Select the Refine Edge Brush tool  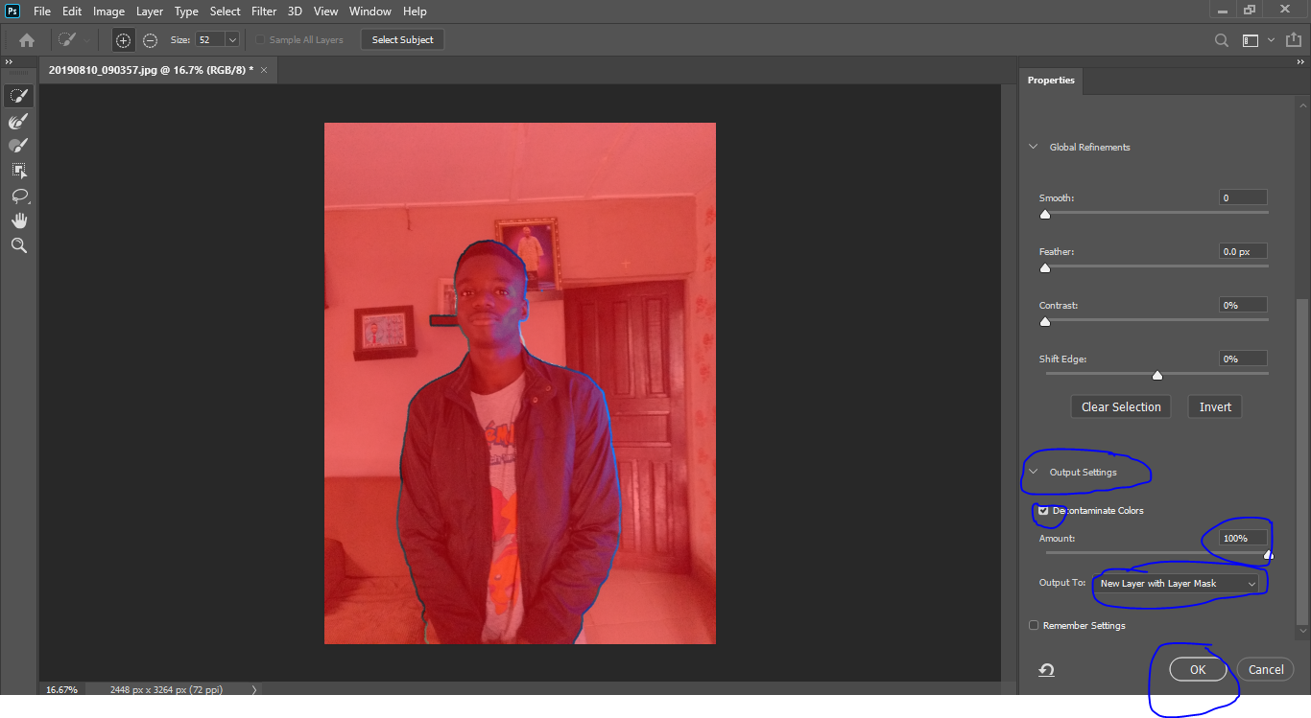19,121
